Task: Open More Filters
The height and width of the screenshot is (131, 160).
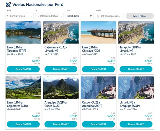Action: coord(139,16)
